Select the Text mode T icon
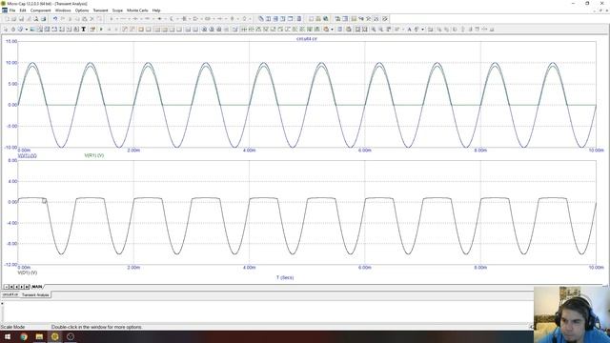The height and width of the screenshot is (343, 610). [x=83, y=30]
